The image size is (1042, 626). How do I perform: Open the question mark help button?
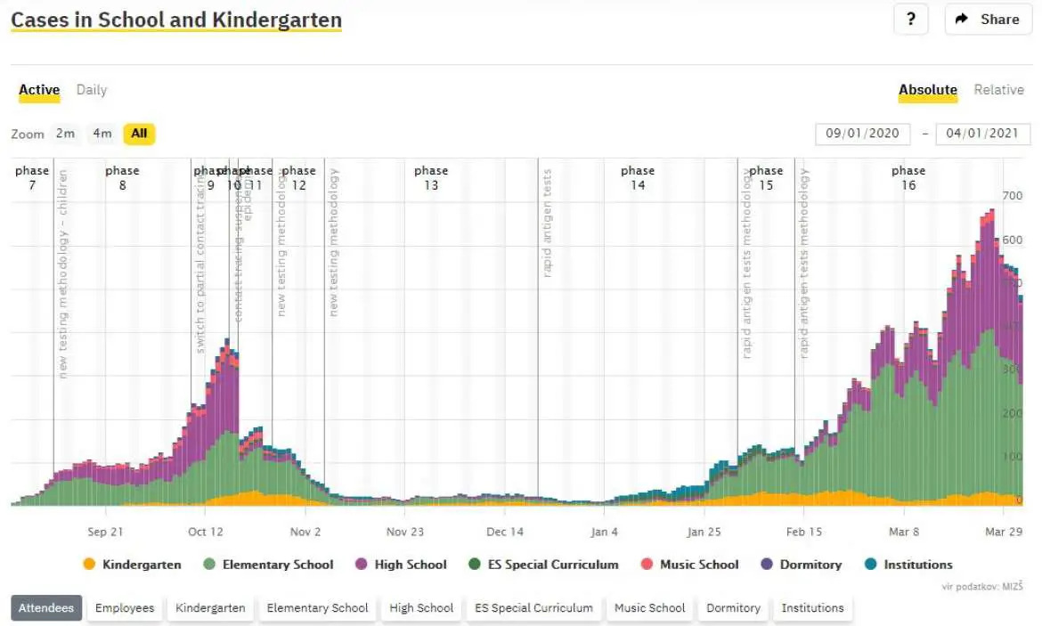pos(910,20)
